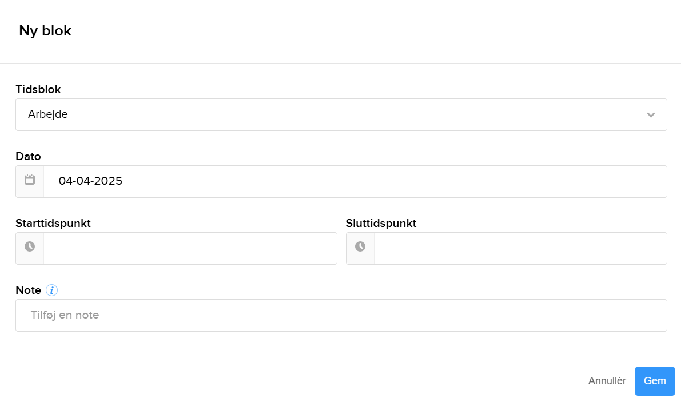The image size is (681, 410).
Task: Click the calendar icon in the Dato field
Action: click(x=30, y=181)
